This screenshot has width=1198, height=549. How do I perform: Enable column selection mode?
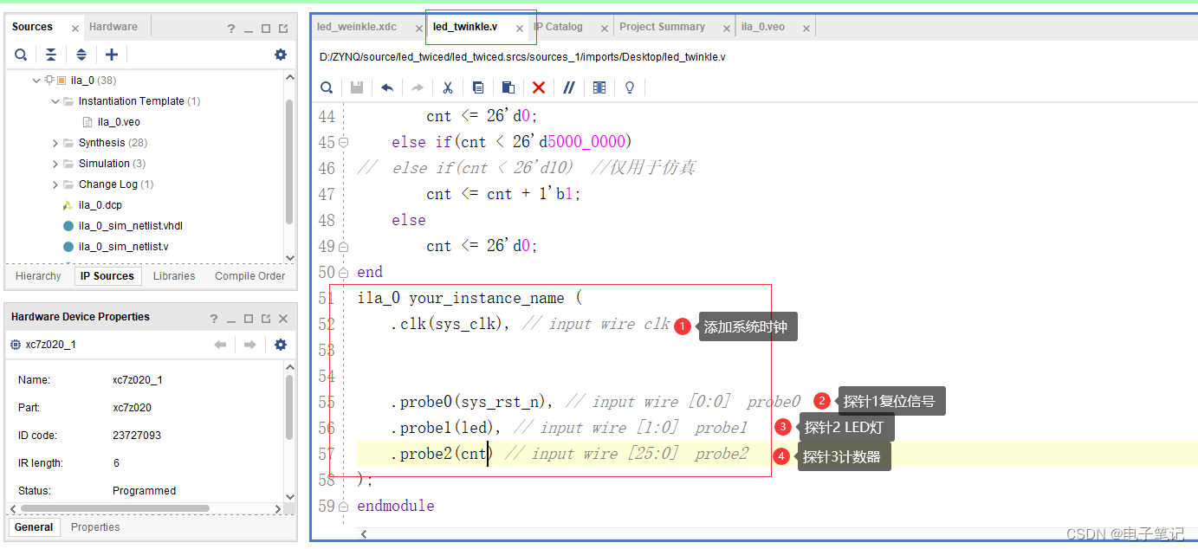click(599, 87)
